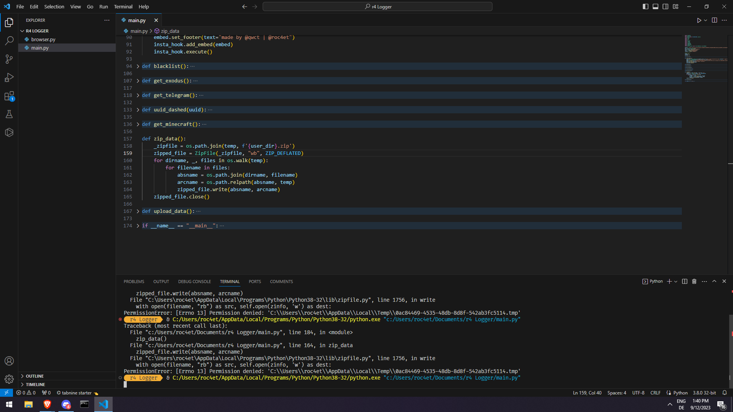The width and height of the screenshot is (733, 412).
Task: Click the Run Python File play button
Action: [x=699, y=20]
